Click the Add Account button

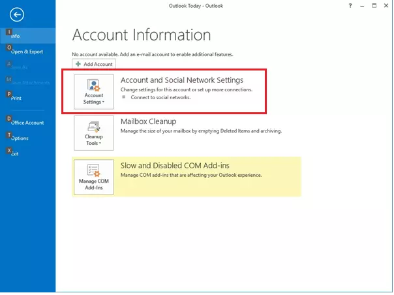[94, 64]
